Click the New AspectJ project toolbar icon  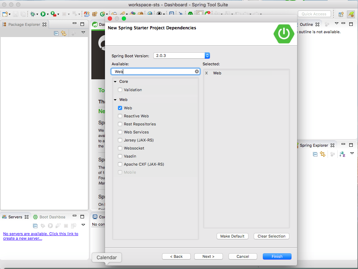87,14
